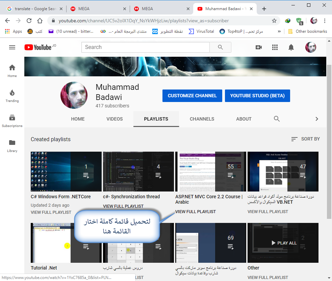The image size is (332, 281).
Task: Click the YouTube logo
Action: pyautogui.click(x=38, y=47)
